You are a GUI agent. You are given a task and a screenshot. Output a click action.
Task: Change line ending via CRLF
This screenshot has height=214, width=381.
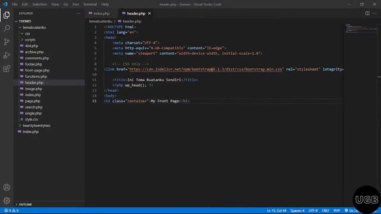(x=326, y=210)
